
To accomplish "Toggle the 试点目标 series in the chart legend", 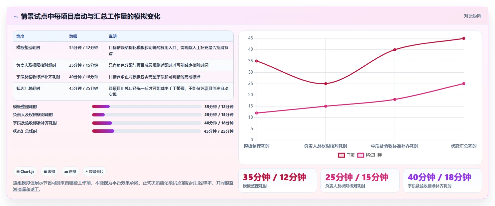I will click(370, 155).
